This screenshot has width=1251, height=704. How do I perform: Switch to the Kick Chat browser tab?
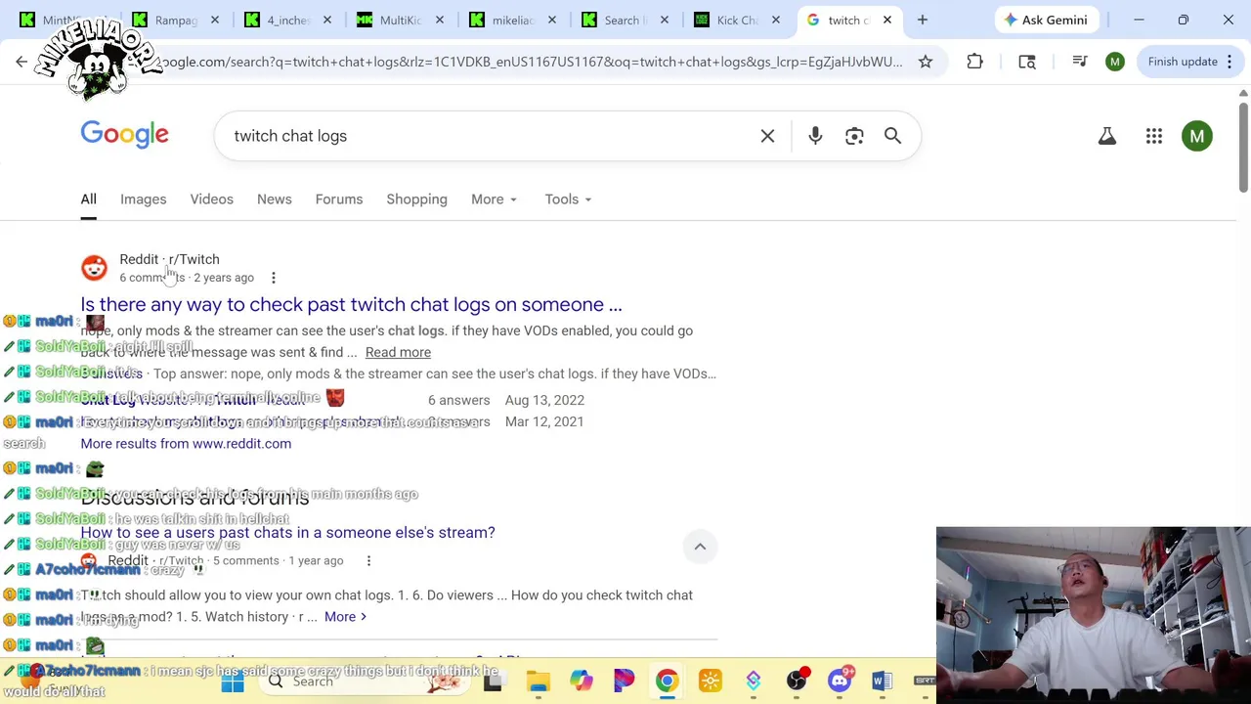[x=737, y=20]
